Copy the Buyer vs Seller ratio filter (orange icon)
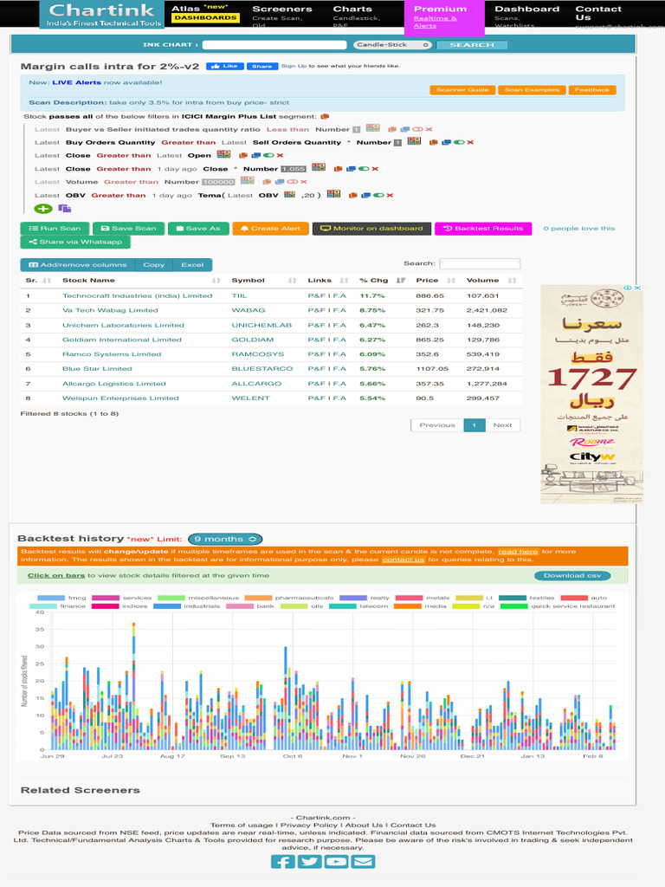Screen dimensions: 665x887 (392, 130)
